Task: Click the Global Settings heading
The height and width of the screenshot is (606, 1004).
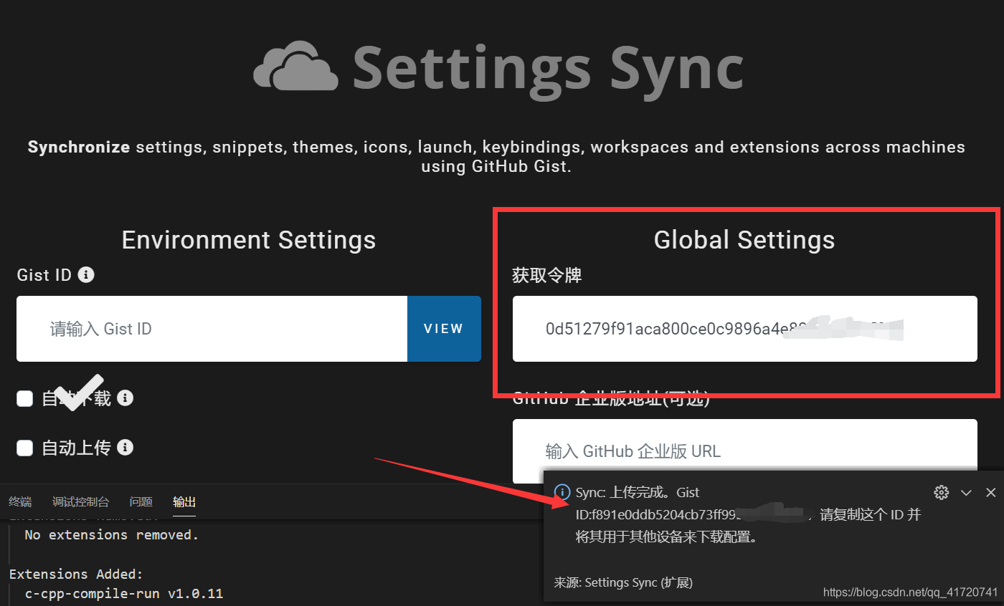Action: pos(744,239)
